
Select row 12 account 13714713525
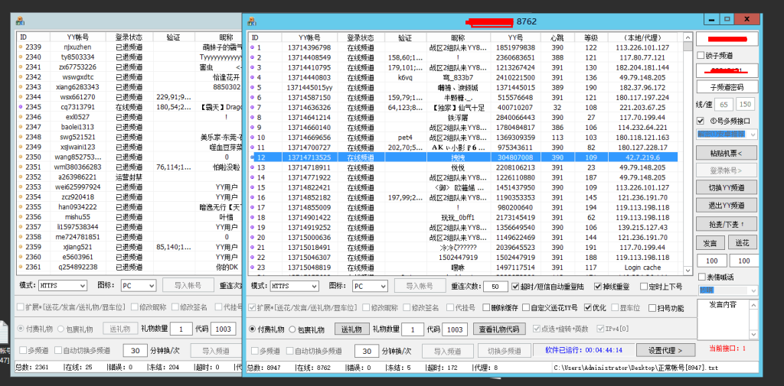point(463,157)
